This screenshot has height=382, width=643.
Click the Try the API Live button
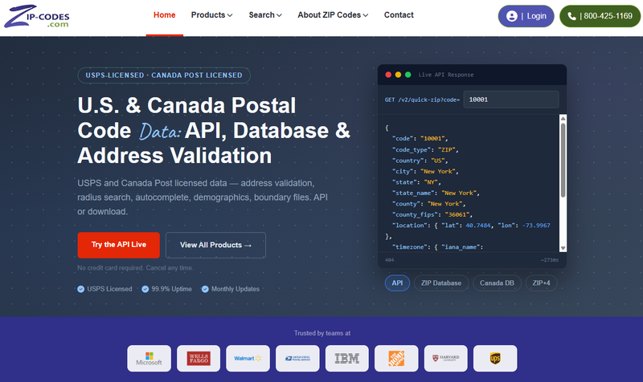[118, 245]
